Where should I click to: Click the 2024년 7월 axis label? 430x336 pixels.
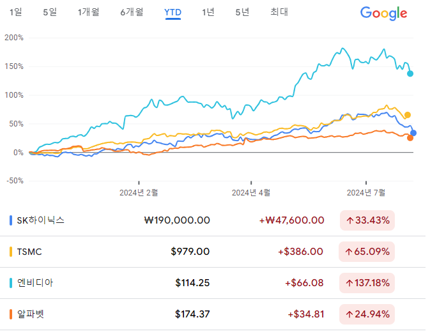pos(366,193)
